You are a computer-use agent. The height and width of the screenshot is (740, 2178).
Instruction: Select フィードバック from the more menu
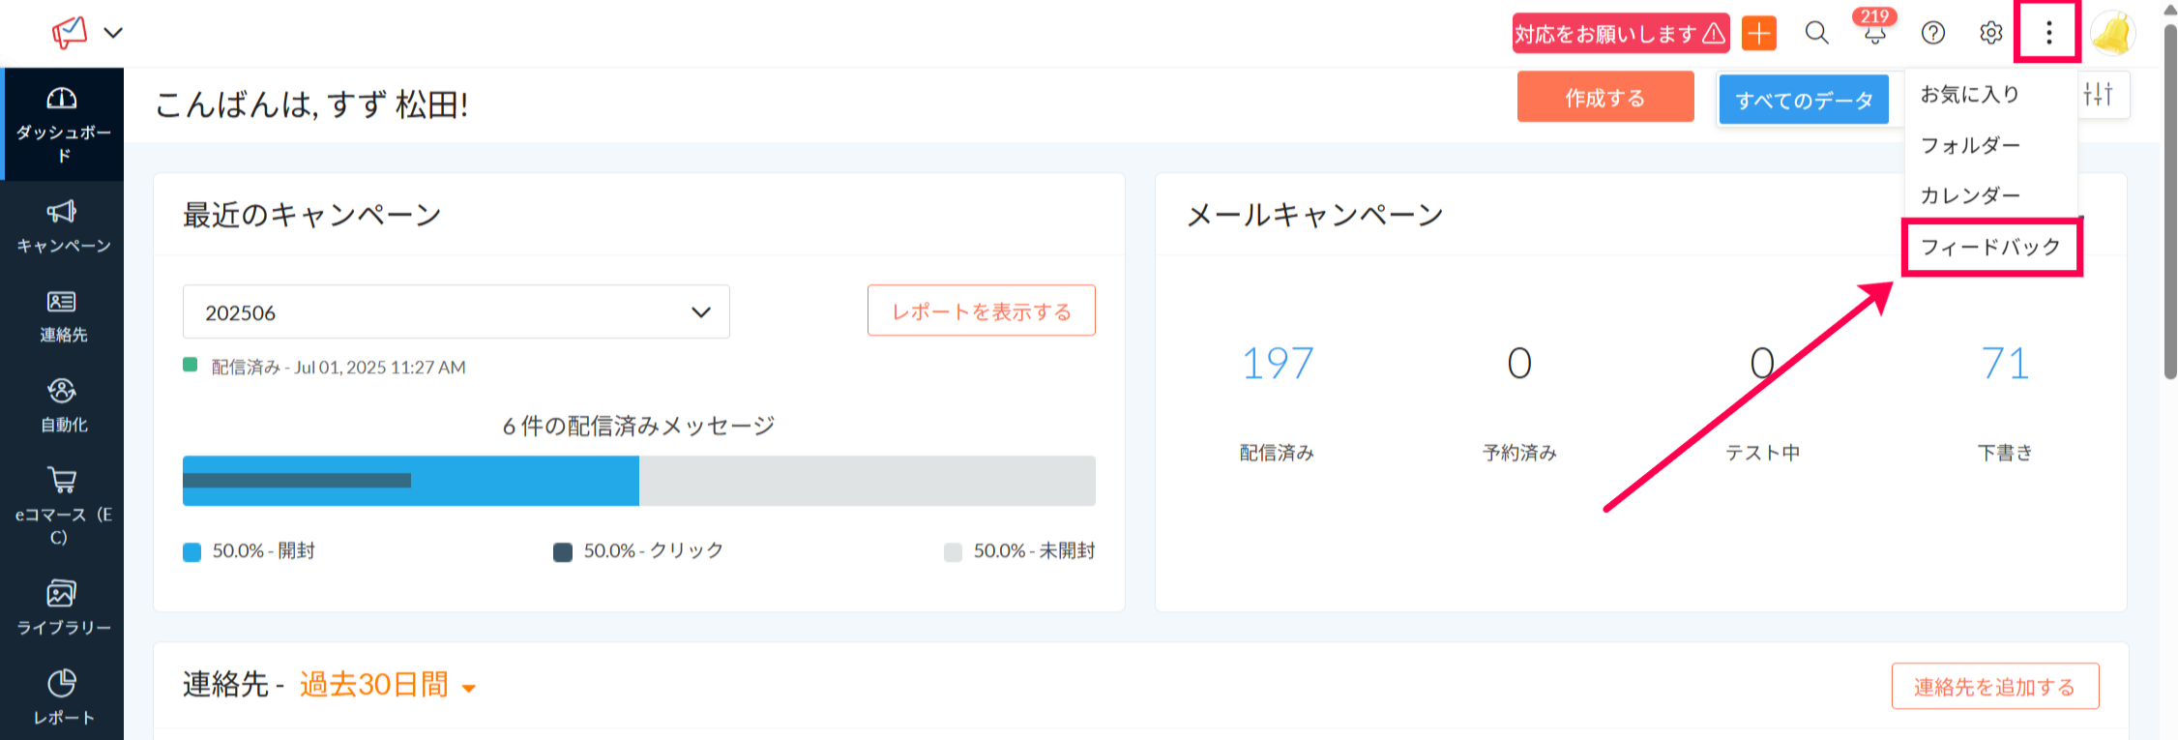(1990, 248)
